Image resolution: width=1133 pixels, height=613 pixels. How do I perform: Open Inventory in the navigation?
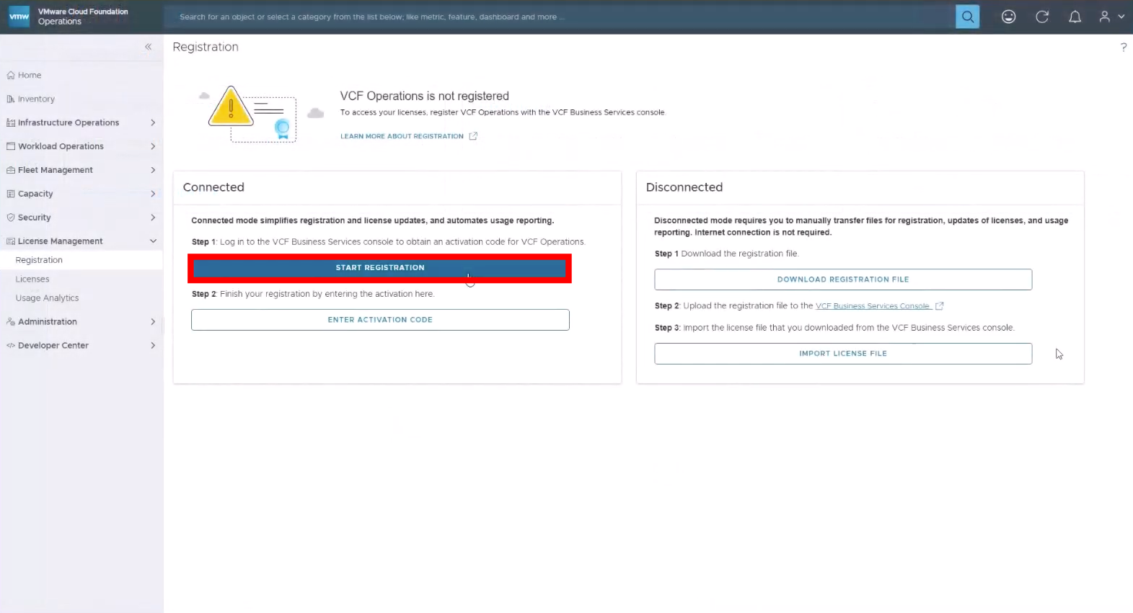click(x=36, y=99)
